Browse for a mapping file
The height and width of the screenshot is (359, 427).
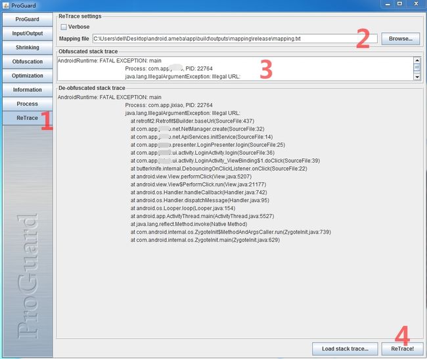(x=401, y=39)
